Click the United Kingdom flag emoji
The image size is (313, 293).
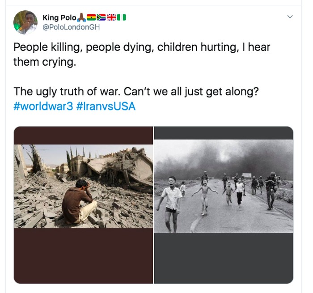[x=111, y=17]
